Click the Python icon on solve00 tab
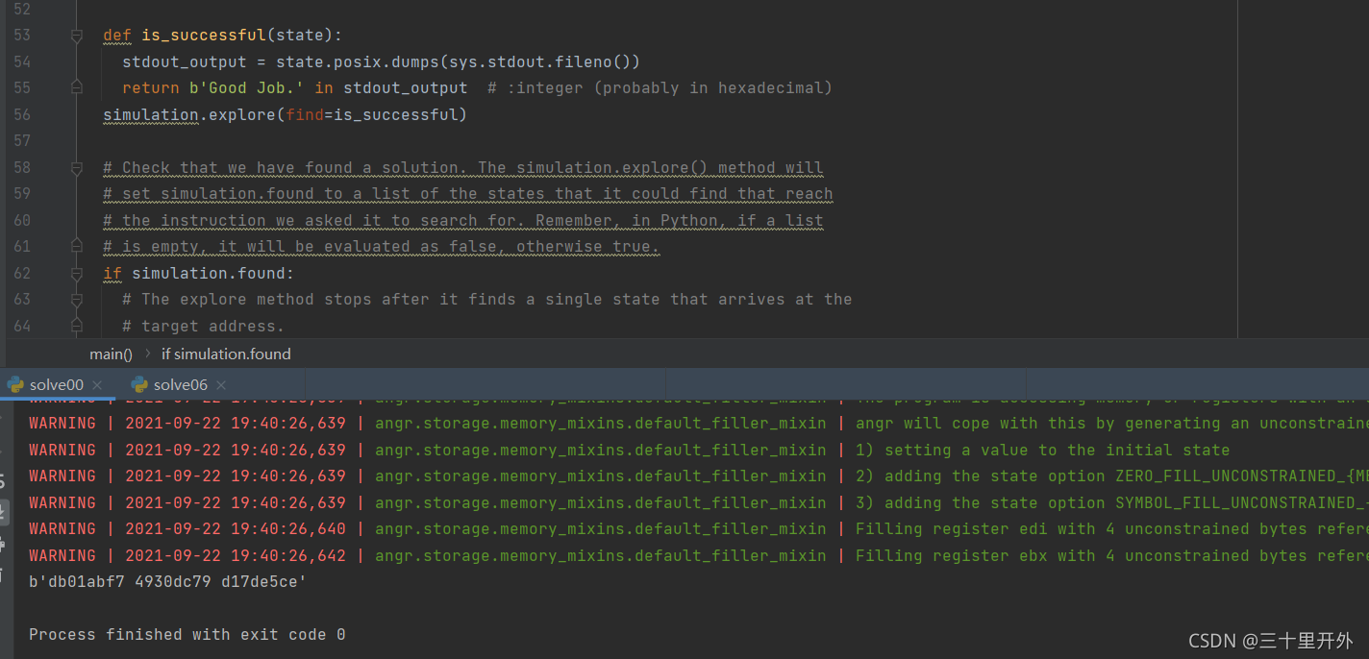This screenshot has width=1369, height=659. 15,384
